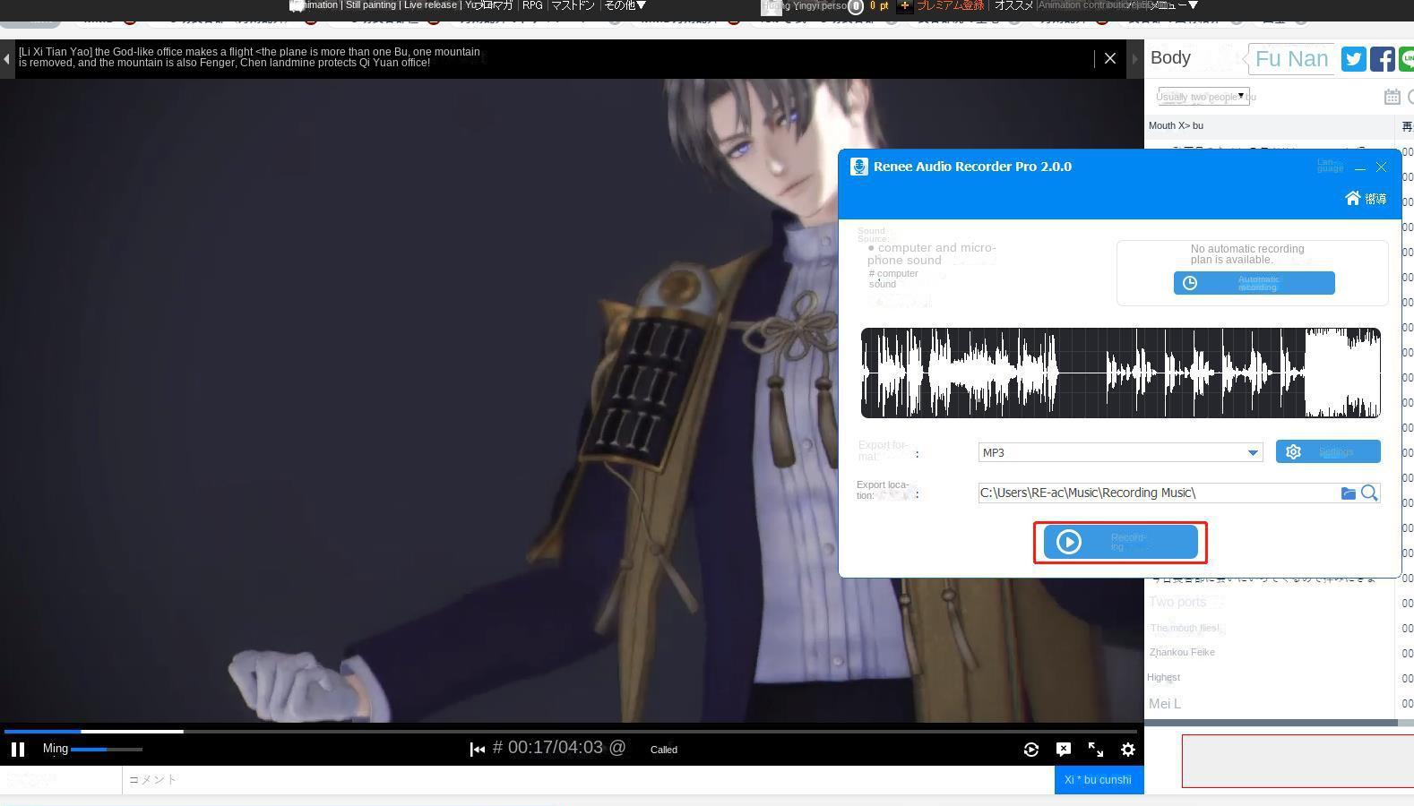Image resolution: width=1414 pixels, height=806 pixels.
Task: Open the RPG link in top bar
Action: [x=532, y=5]
